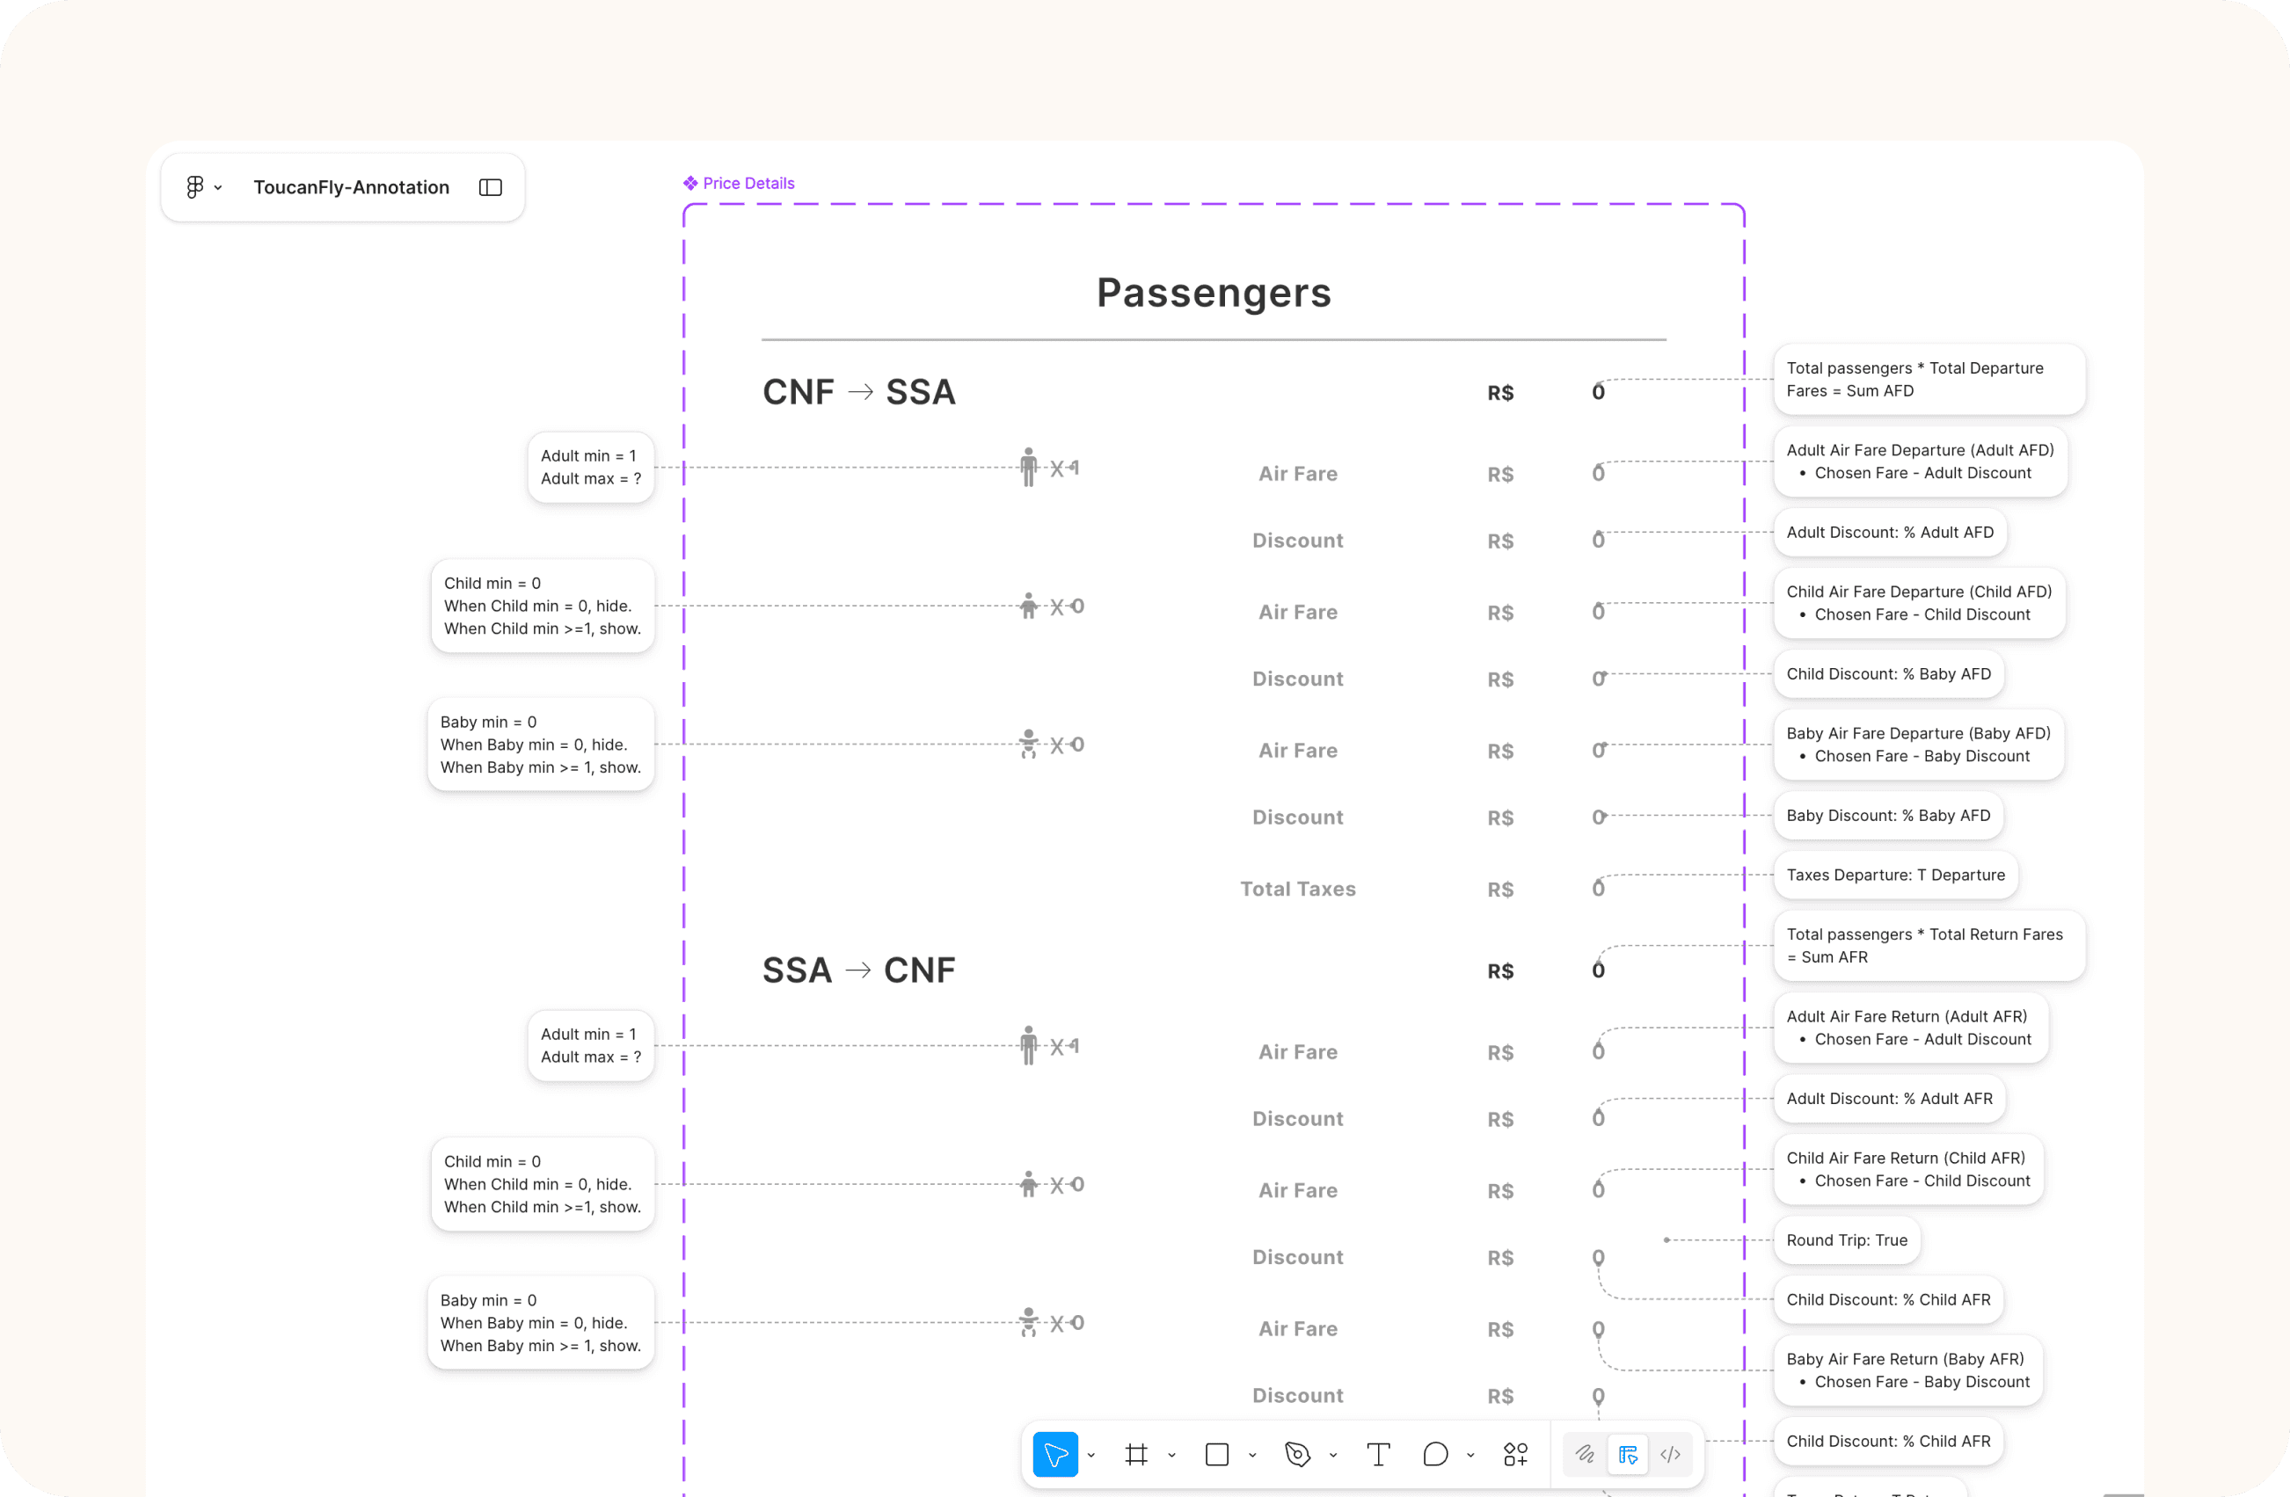Select the Passengers heading text
2290x1497 pixels.
pos(1214,293)
